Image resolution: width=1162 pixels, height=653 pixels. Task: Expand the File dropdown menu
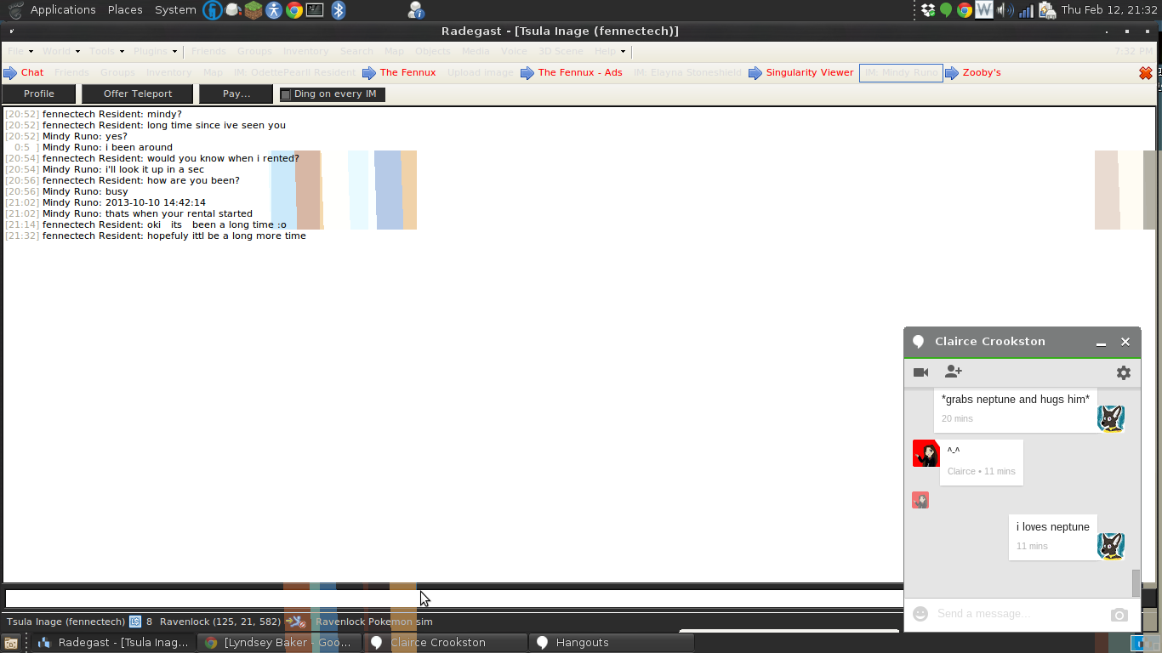[x=20, y=51]
